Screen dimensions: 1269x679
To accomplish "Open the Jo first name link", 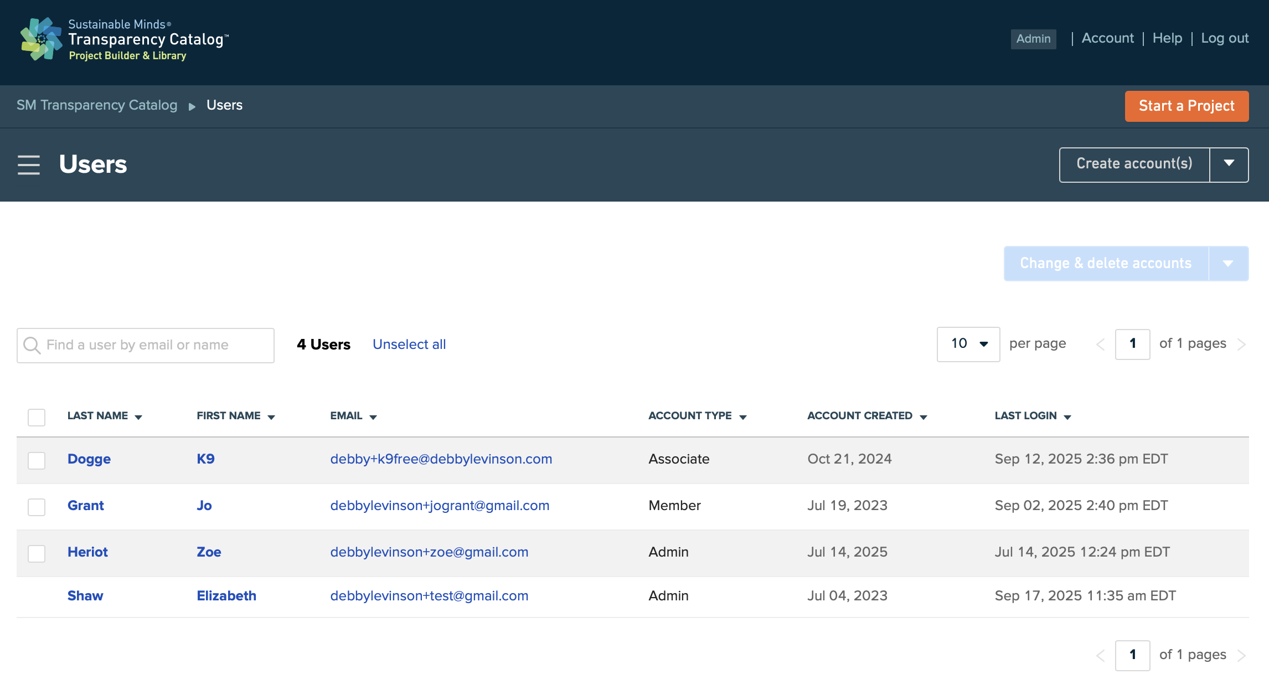I will [x=204, y=506].
